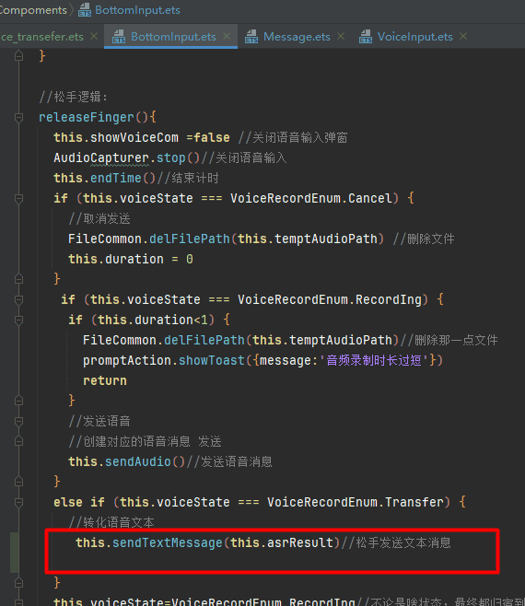Click the //松手逻辑 comment line
The image size is (525, 606).
click(x=73, y=97)
